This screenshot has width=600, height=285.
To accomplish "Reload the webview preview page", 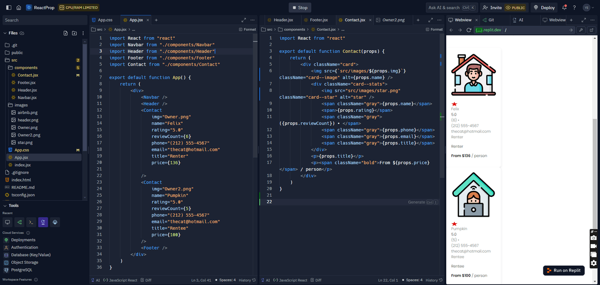I will pyautogui.click(x=469, y=30).
